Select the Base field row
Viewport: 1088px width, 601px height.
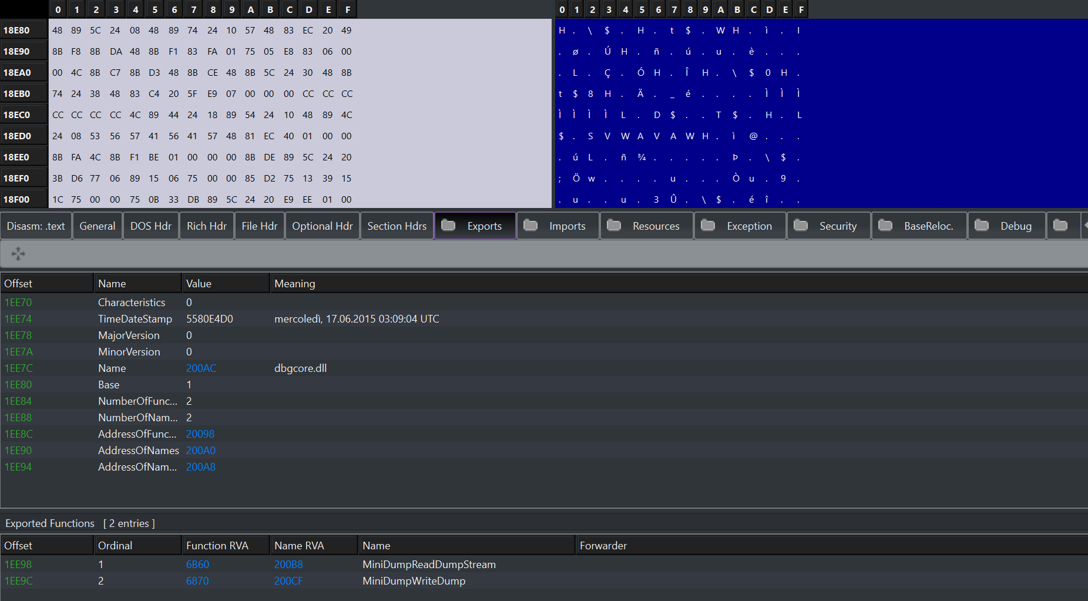(544, 385)
